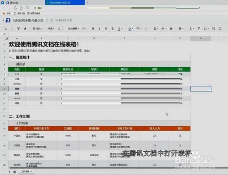228x175 pixels.
Task: Close the active blue browser tab
Action: pos(83,3)
